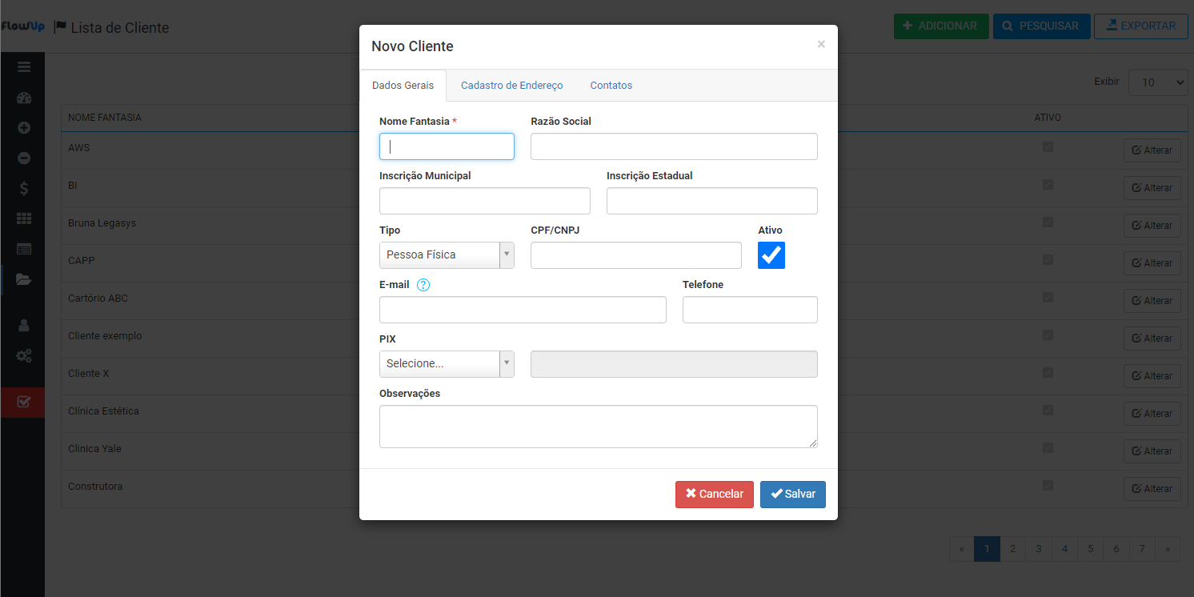Image resolution: width=1194 pixels, height=597 pixels.
Task: Toggle the Ativo checkbox for CAPP row
Action: pyautogui.click(x=1048, y=260)
